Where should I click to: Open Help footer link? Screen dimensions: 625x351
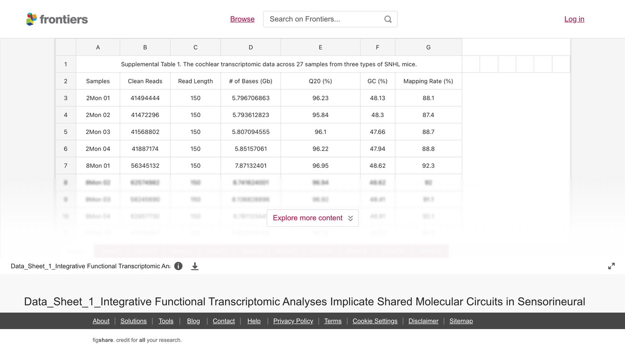254,321
